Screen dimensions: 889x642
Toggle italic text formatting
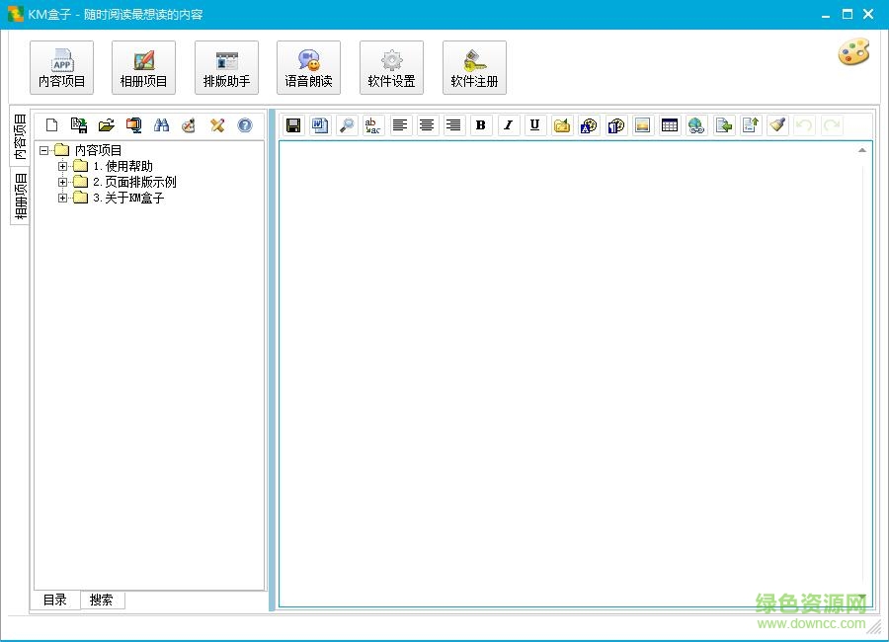[x=507, y=125]
